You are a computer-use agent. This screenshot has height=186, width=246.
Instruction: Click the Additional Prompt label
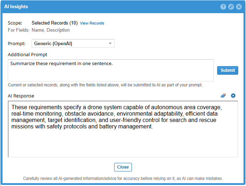[x=27, y=55]
